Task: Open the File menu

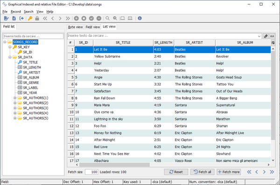Action: point(5,12)
